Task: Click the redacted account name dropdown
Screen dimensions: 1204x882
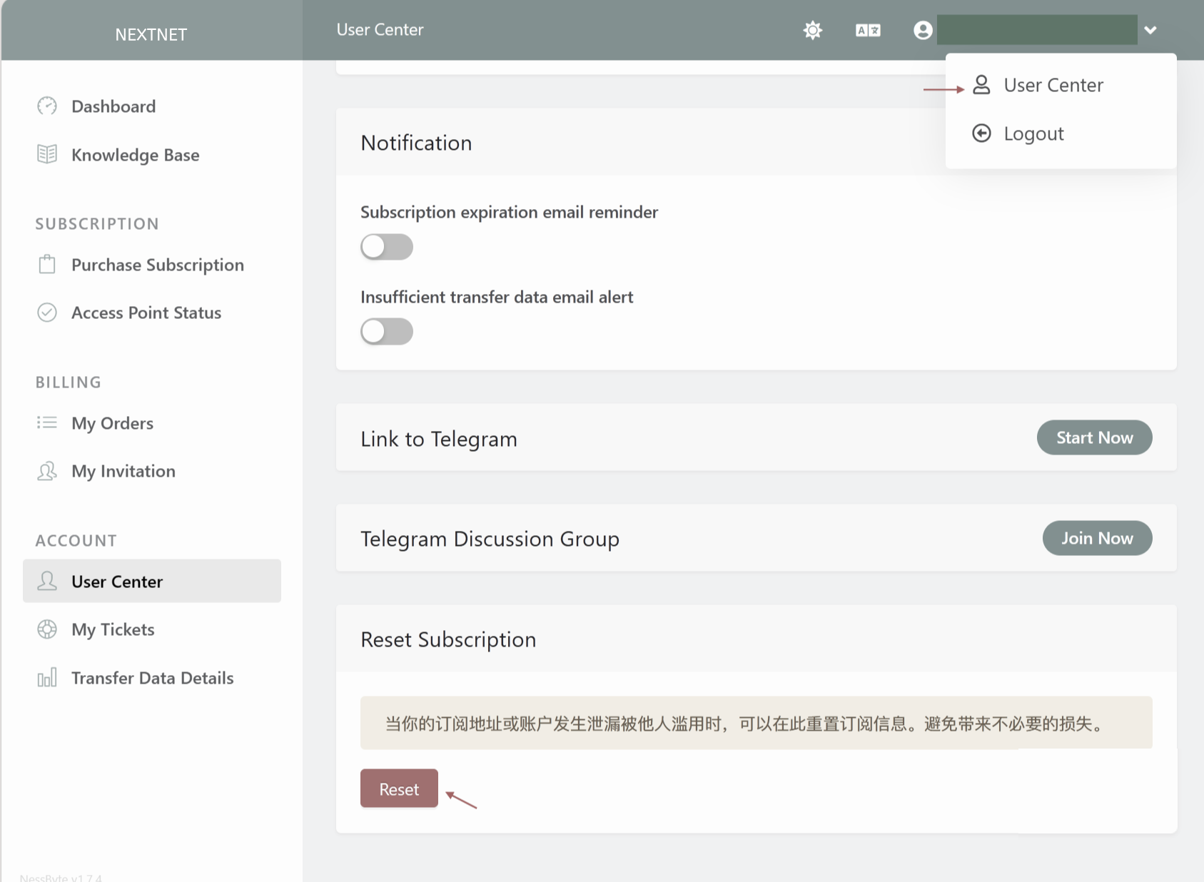Action: click(x=1037, y=30)
